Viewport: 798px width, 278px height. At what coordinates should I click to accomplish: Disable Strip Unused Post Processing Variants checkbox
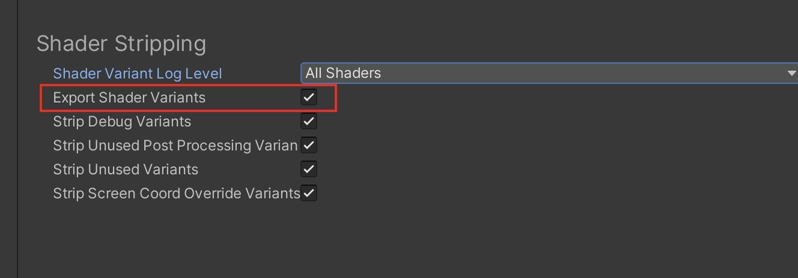[309, 145]
